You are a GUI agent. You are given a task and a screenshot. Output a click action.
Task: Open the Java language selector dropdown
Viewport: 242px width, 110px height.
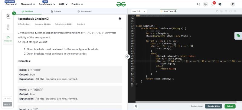139,11
